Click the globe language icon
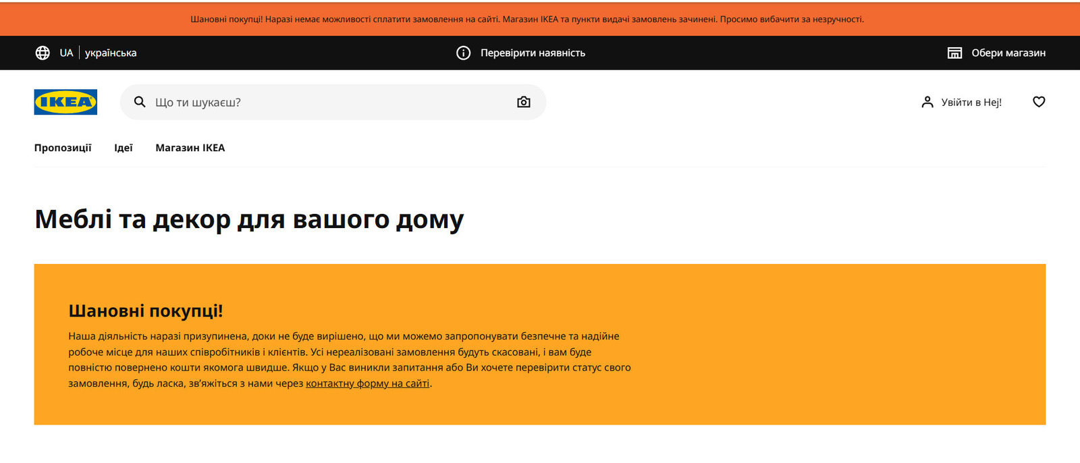This screenshot has height=463, width=1080. 43,53
